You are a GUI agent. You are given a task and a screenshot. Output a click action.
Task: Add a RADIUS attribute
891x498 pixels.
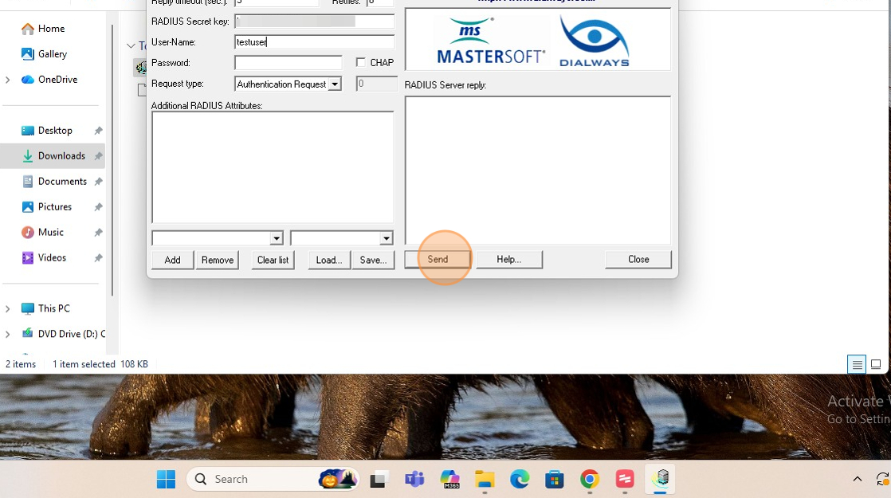tap(173, 260)
